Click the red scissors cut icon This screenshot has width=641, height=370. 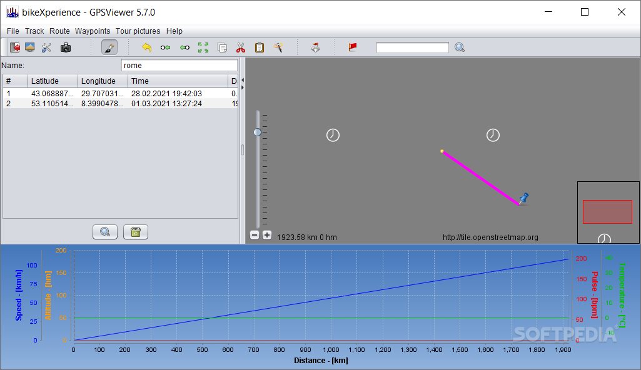(x=241, y=47)
